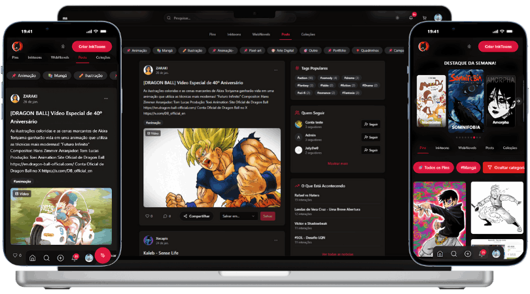This screenshot has width=530, height=294.
Task: Open three-dot menu on Xecapis post
Action: 276,240
